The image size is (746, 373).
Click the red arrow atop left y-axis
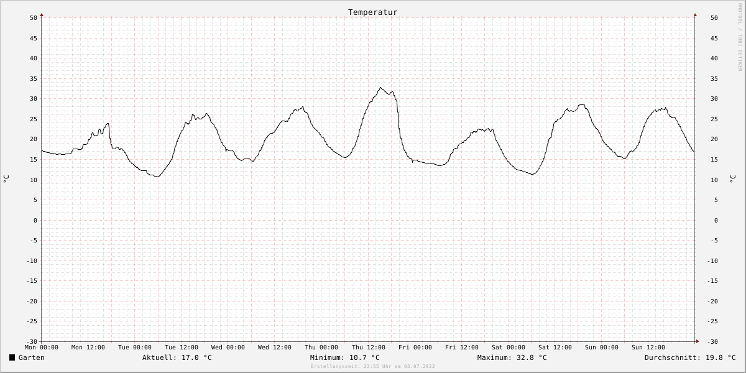(42, 14)
